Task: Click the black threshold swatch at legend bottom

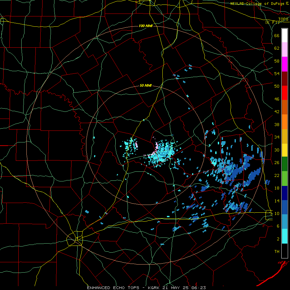Action: pos(285,251)
